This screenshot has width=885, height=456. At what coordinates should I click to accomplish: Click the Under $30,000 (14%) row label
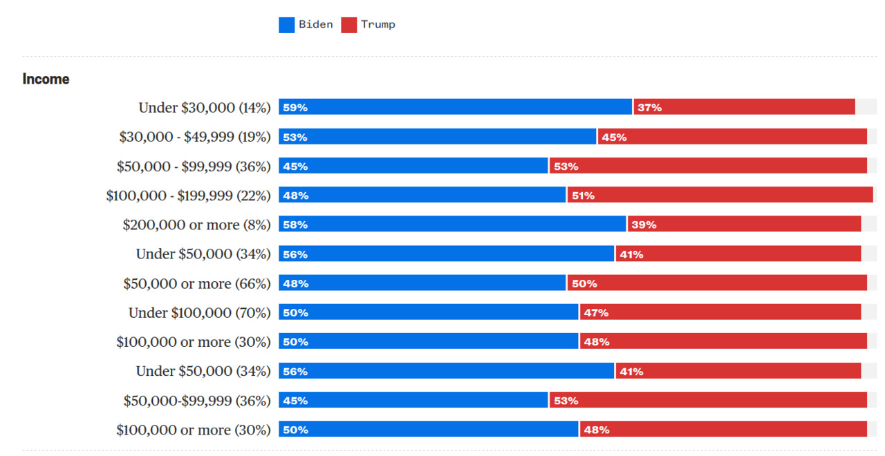205,108
